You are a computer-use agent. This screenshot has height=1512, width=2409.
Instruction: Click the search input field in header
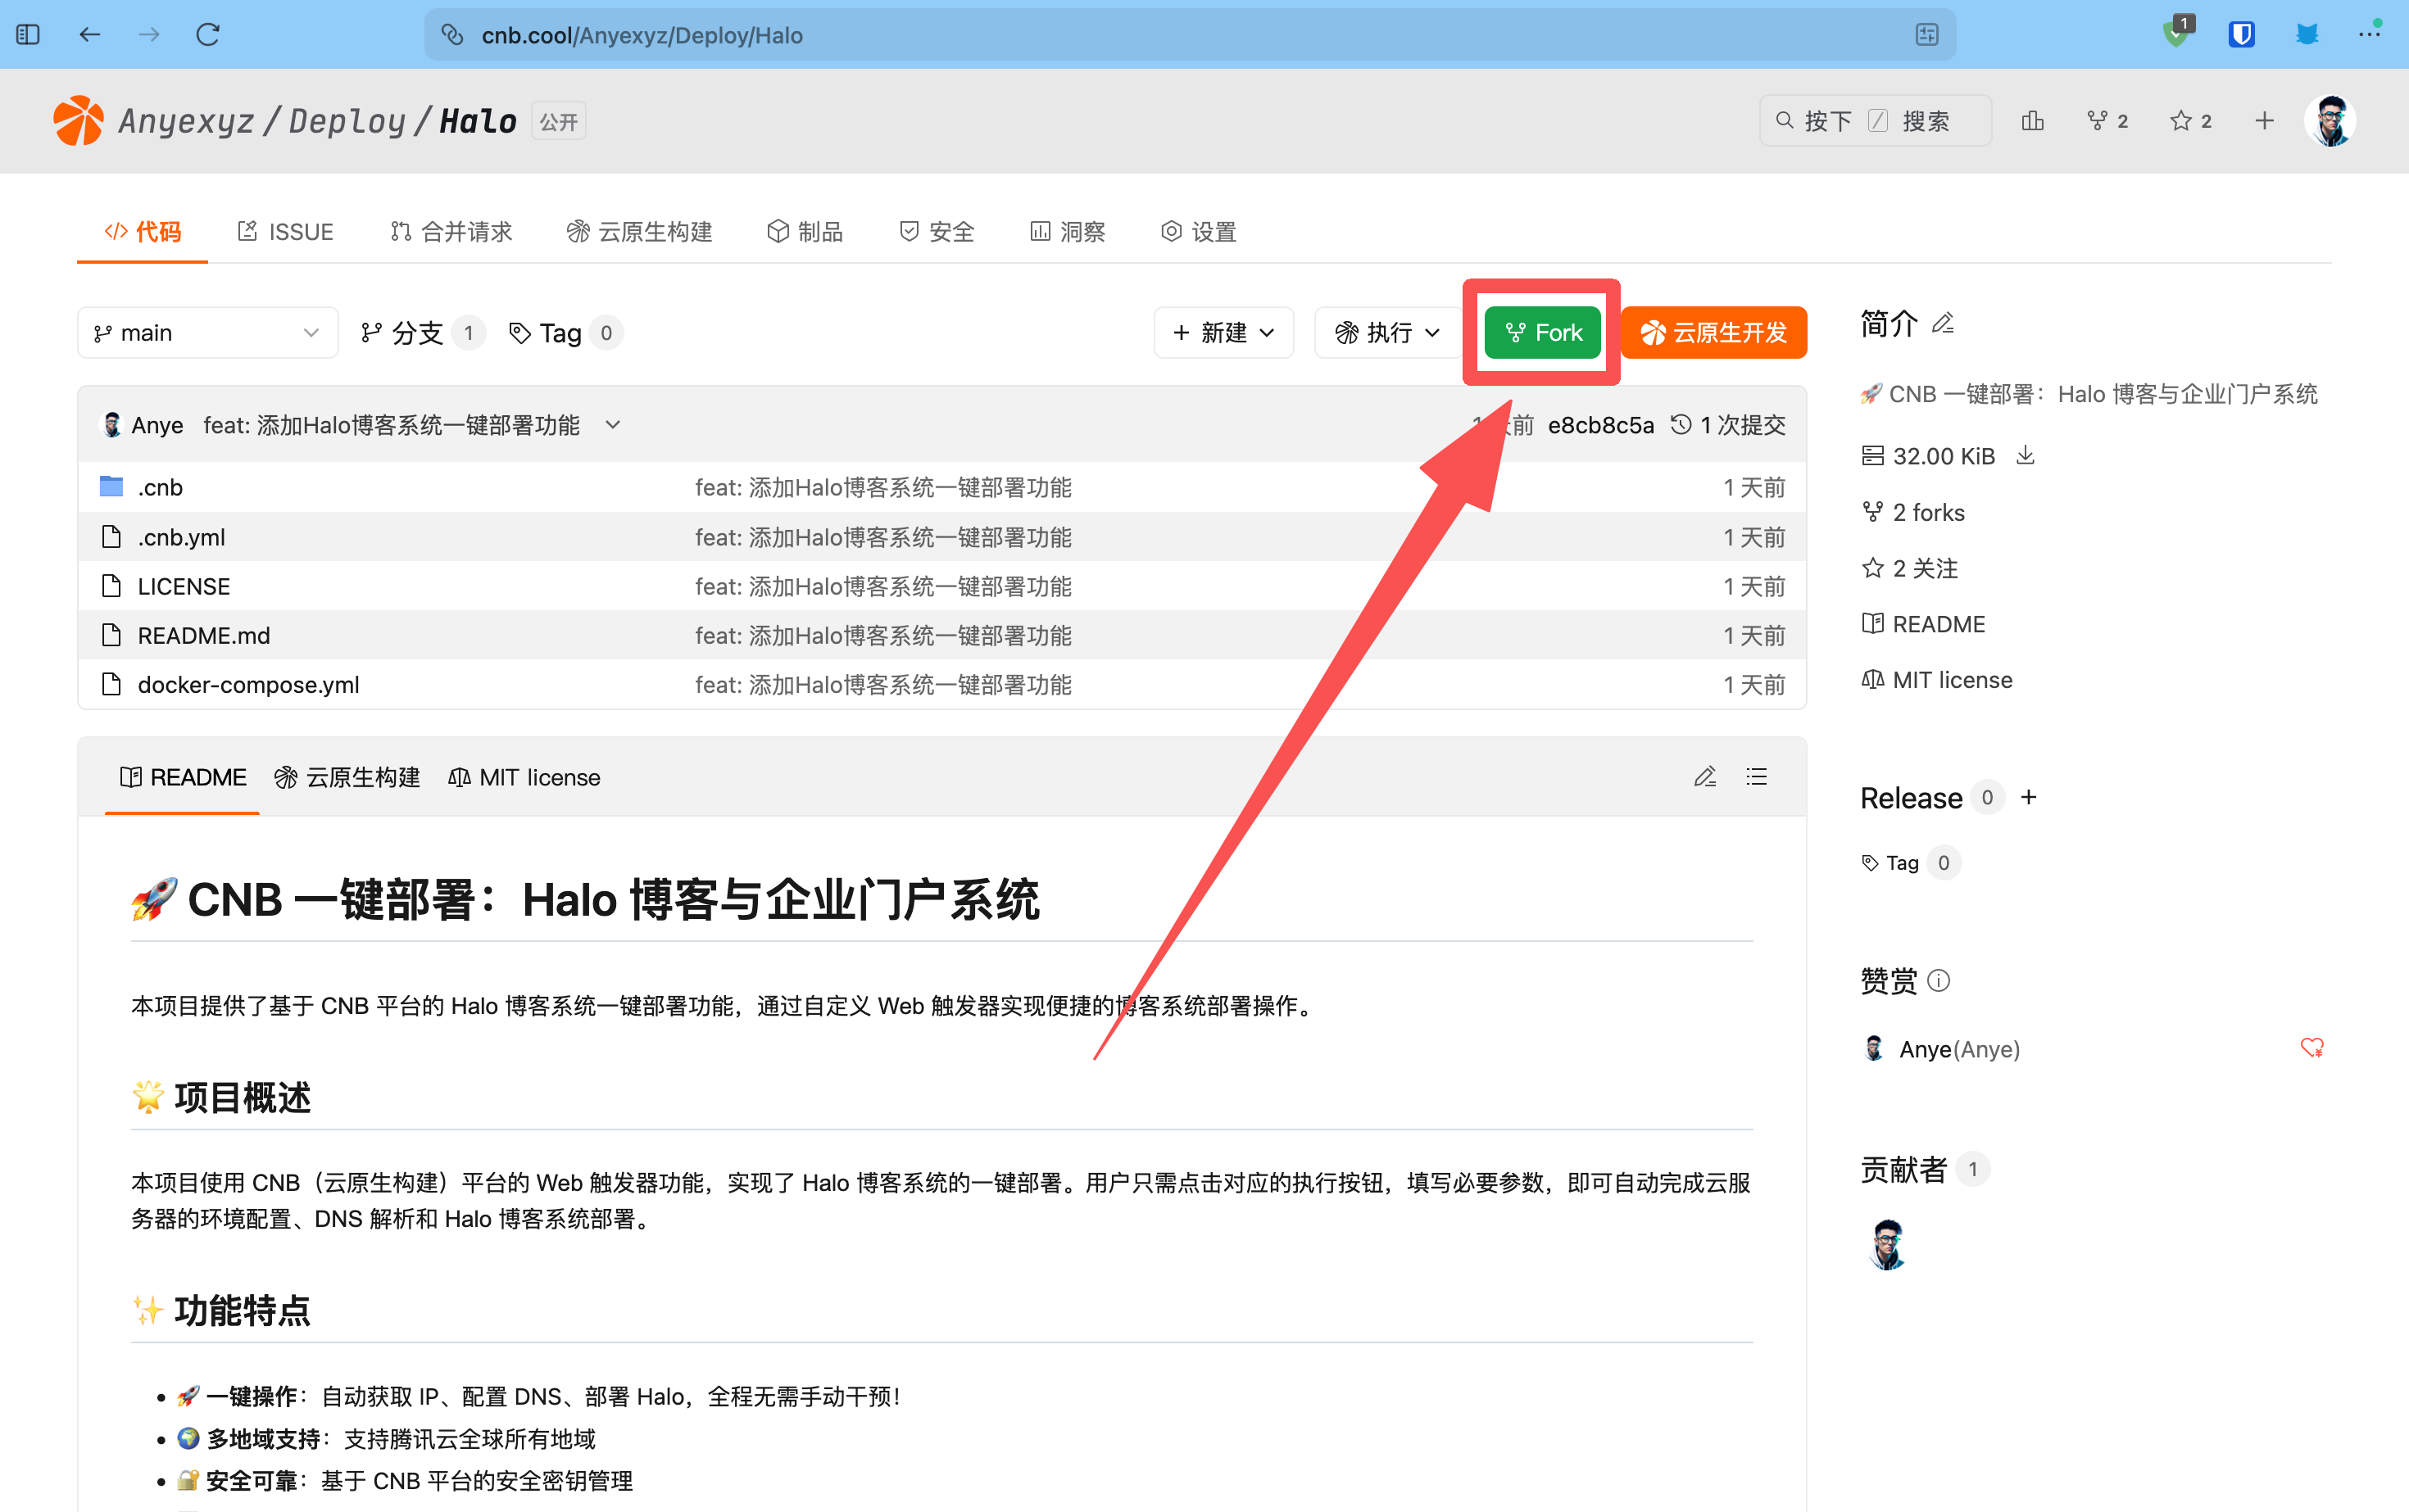[1874, 121]
